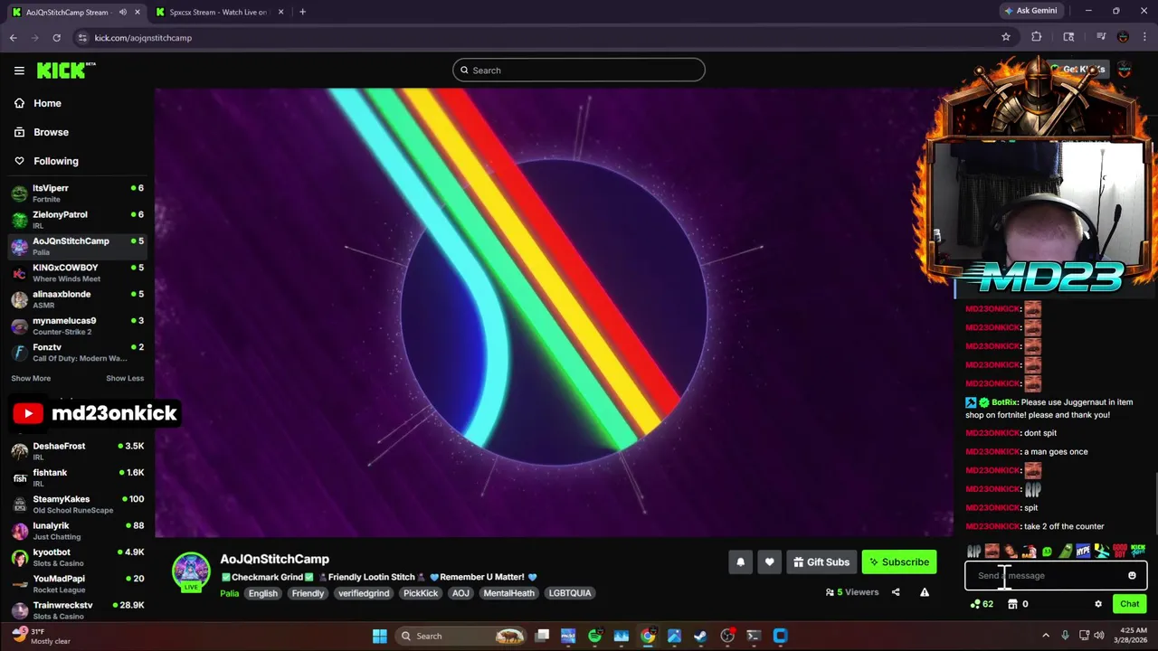The image size is (1158, 651).
Task: Click the AoJQnStitchCamp streamer avatar
Action: [191, 572]
